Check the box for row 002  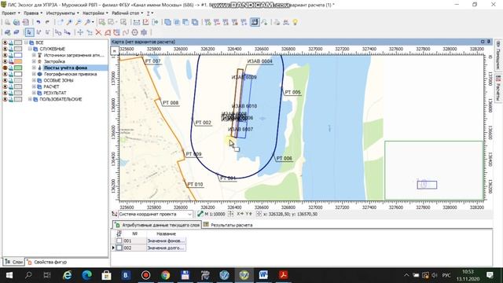(x=119, y=248)
